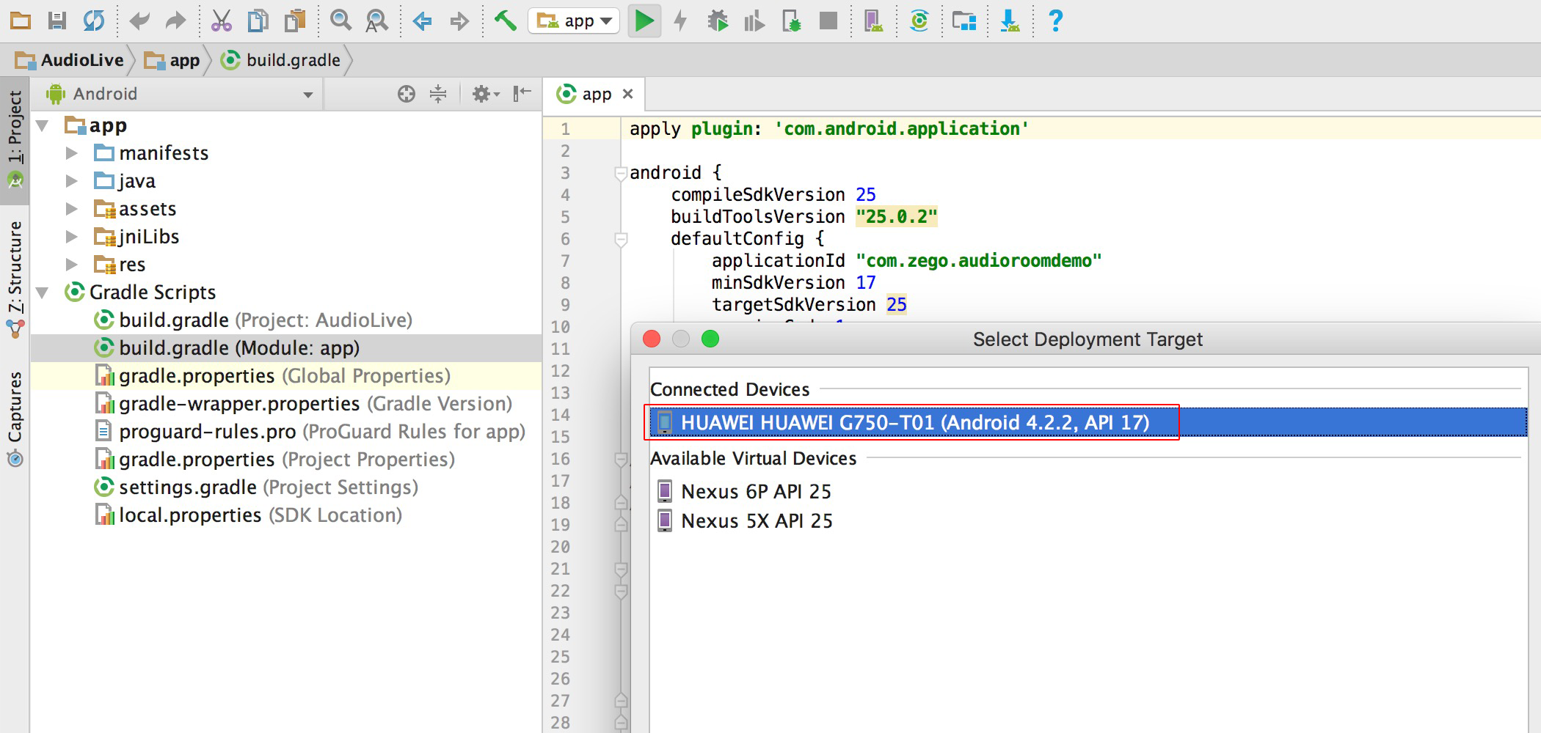
Task: Undo last action with the back arrow
Action: pos(139,21)
